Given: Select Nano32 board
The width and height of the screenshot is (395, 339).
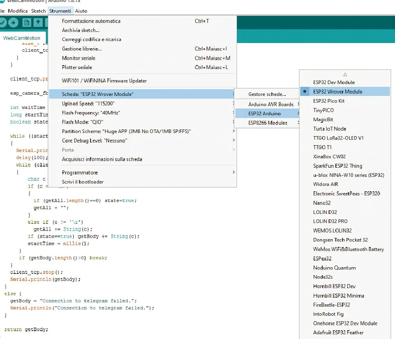Looking at the screenshot, I should pos(345,203).
